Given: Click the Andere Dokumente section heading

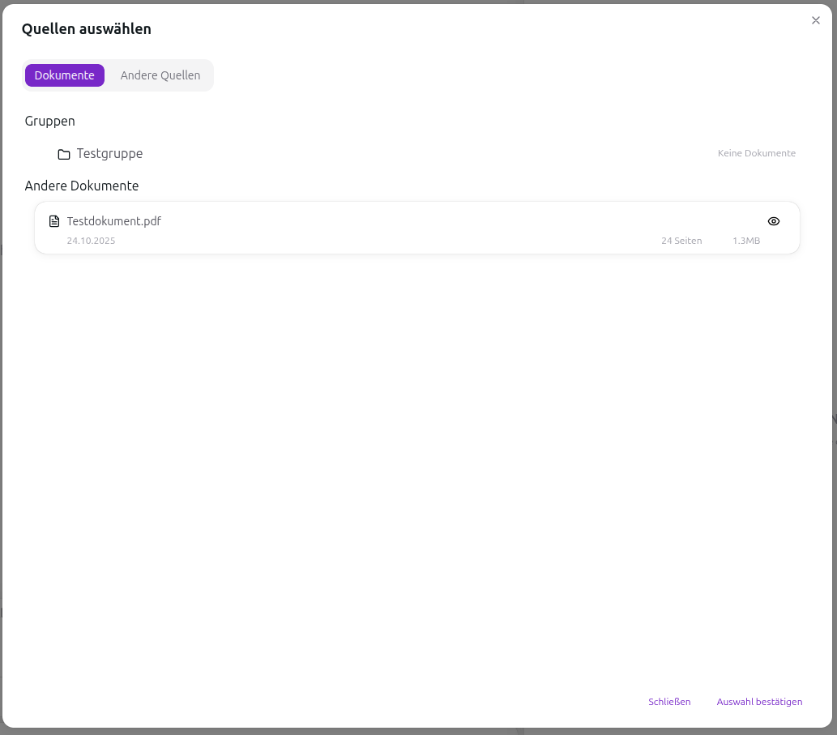Looking at the screenshot, I should pyautogui.click(x=82, y=186).
